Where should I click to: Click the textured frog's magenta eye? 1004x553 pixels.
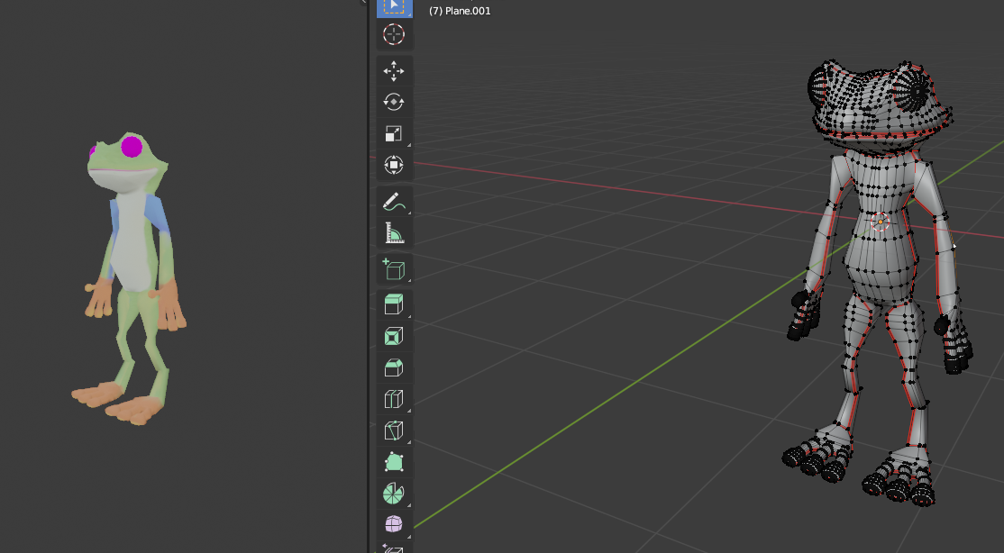(x=132, y=145)
